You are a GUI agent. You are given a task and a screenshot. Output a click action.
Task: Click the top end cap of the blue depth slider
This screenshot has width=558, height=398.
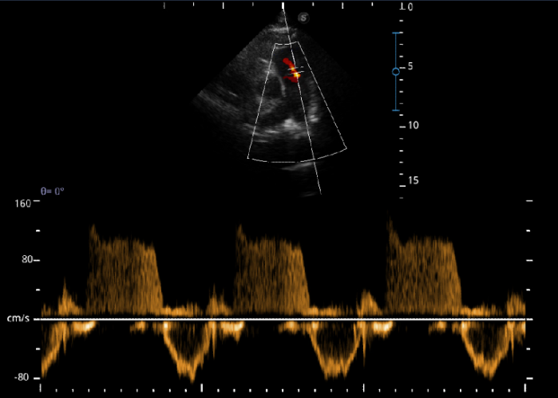(398, 33)
